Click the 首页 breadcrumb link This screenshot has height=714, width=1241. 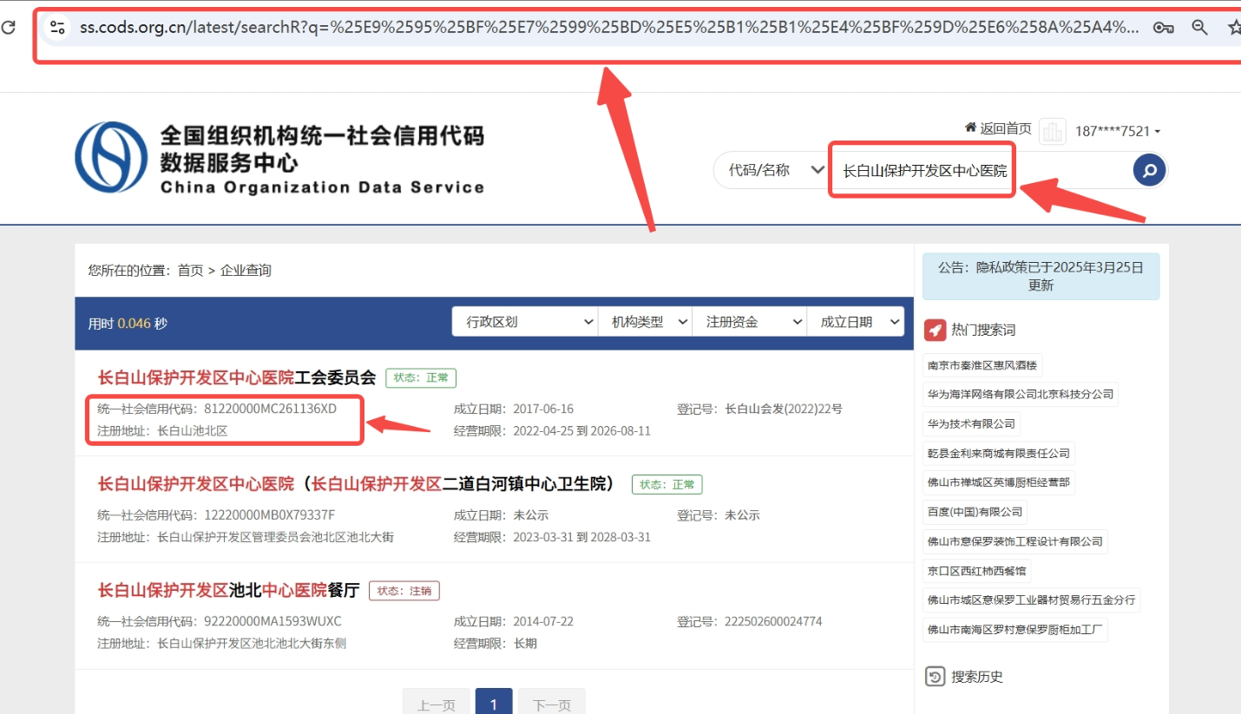[x=190, y=271]
